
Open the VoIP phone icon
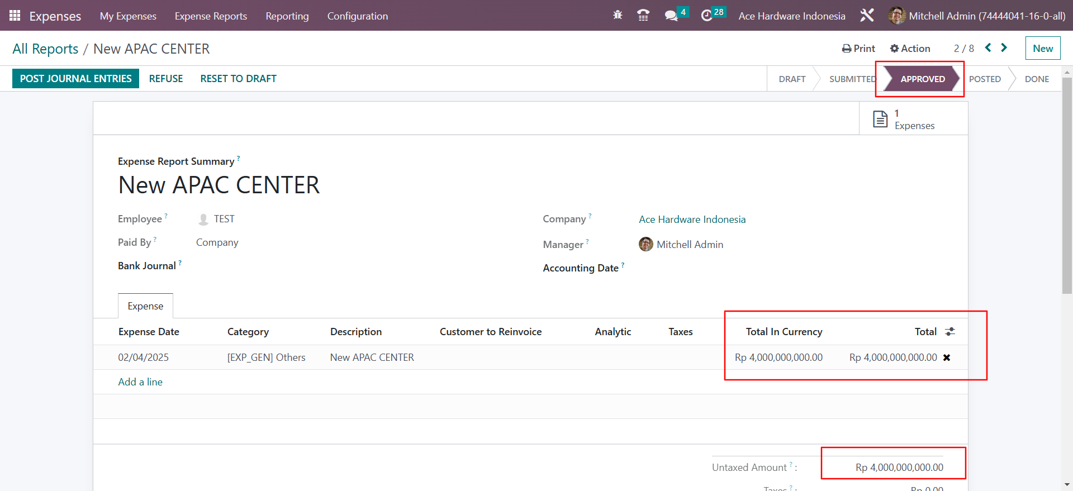coord(643,16)
